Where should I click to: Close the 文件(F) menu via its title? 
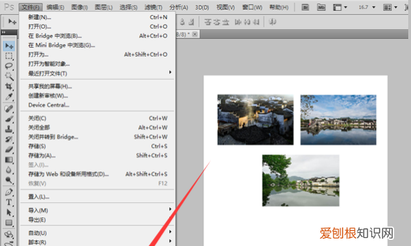click(x=31, y=8)
